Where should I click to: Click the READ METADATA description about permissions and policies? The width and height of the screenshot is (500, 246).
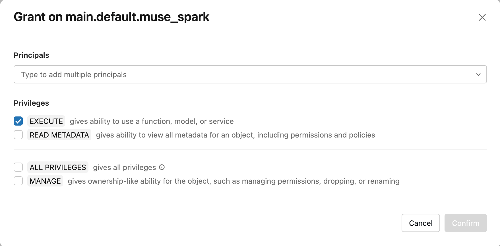pyautogui.click(x=235, y=135)
